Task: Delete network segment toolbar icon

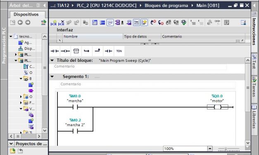Action: 61,23
